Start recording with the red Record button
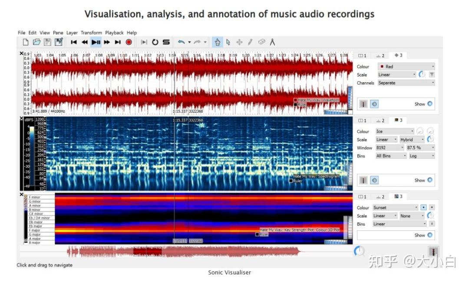Screen dimensions: 469x281 coord(129,42)
